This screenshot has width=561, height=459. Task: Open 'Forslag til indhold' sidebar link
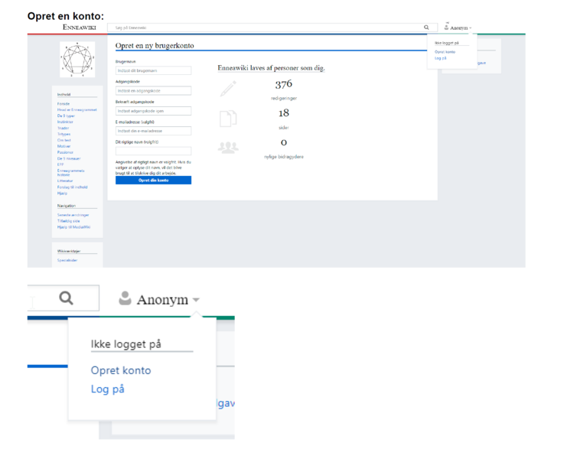[x=72, y=187]
